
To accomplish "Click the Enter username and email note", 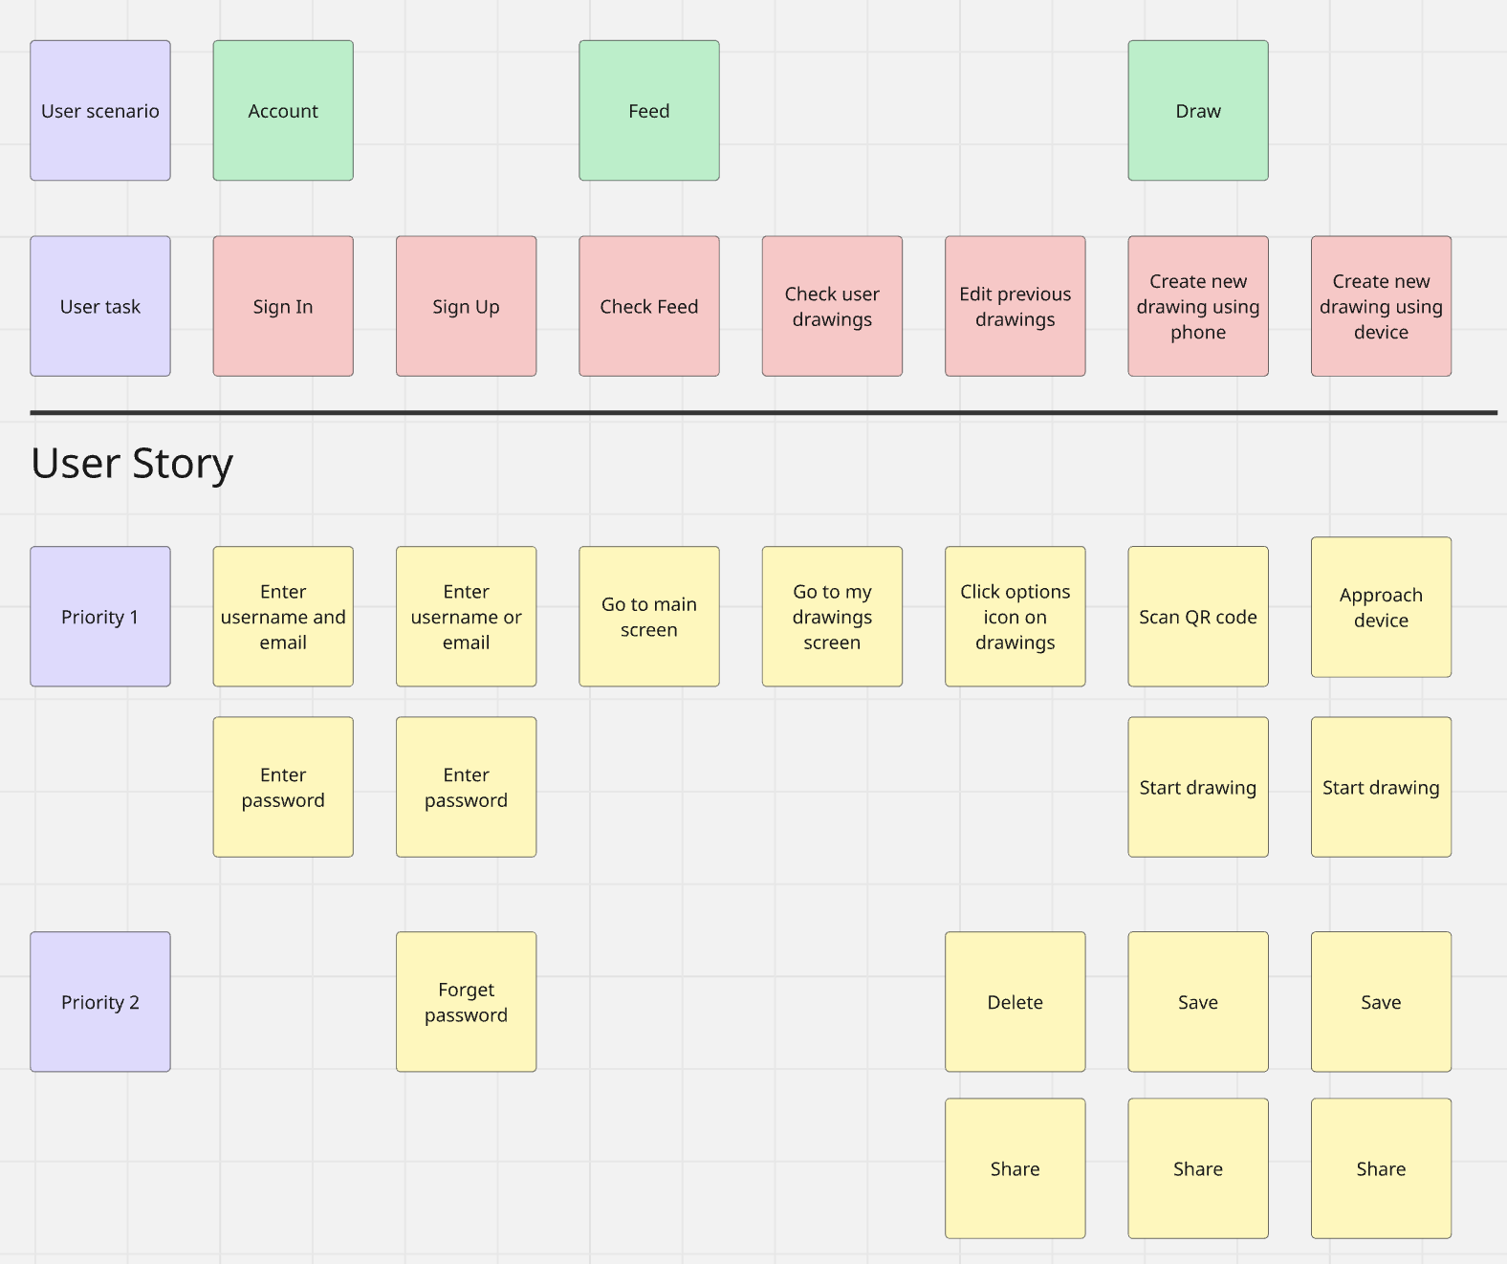I will (x=283, y=617).
